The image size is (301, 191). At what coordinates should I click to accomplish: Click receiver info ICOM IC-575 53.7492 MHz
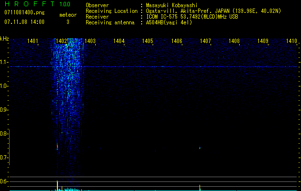point(192,17)
